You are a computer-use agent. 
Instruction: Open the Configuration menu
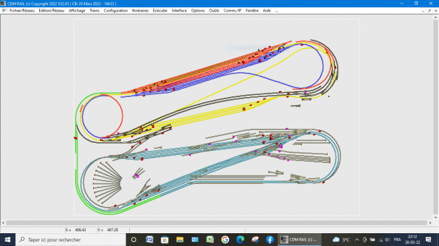coord(115,11)
